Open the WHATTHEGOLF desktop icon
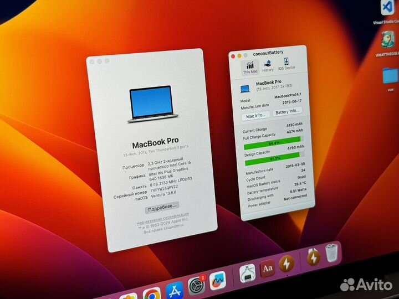Viewport: 399px width, 299px height. (x=388, y=39)
